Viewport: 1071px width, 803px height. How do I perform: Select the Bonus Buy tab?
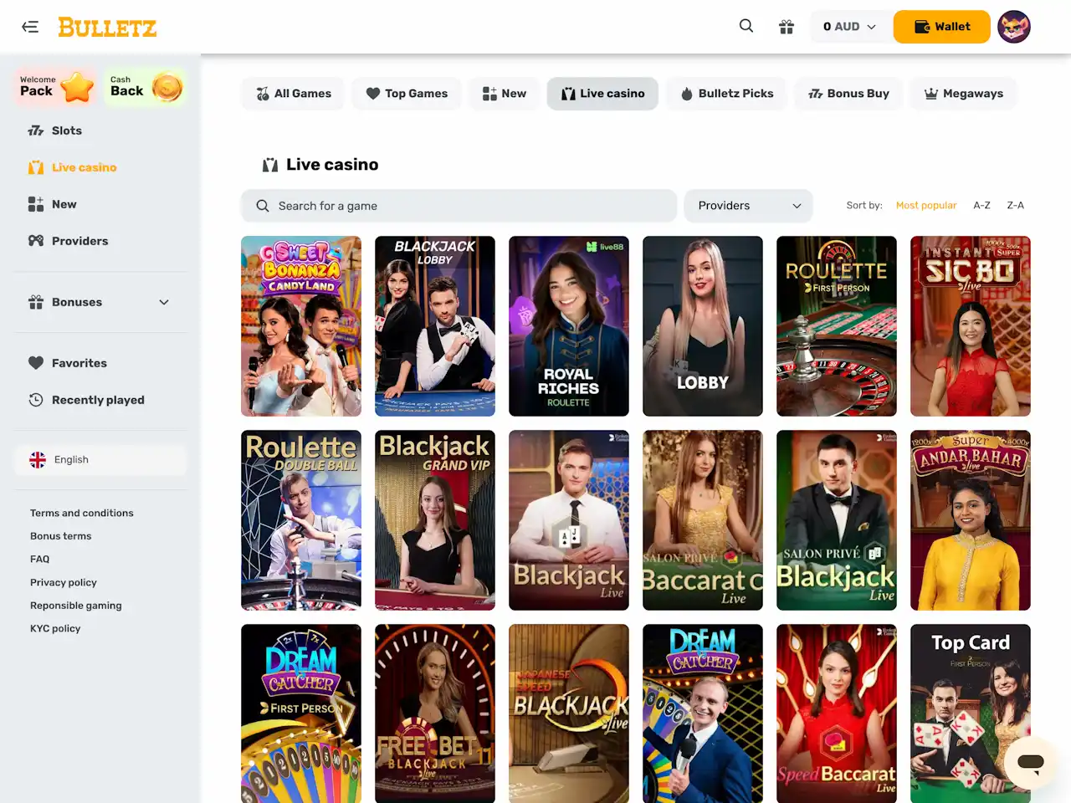tap(848, 94)
